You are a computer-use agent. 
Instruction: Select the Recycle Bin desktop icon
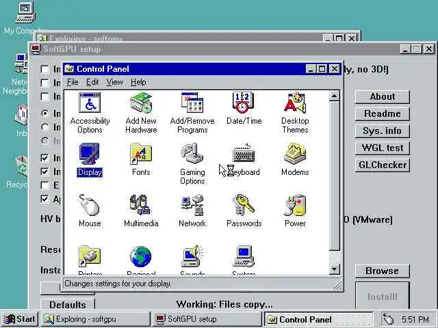coord(18,172)
